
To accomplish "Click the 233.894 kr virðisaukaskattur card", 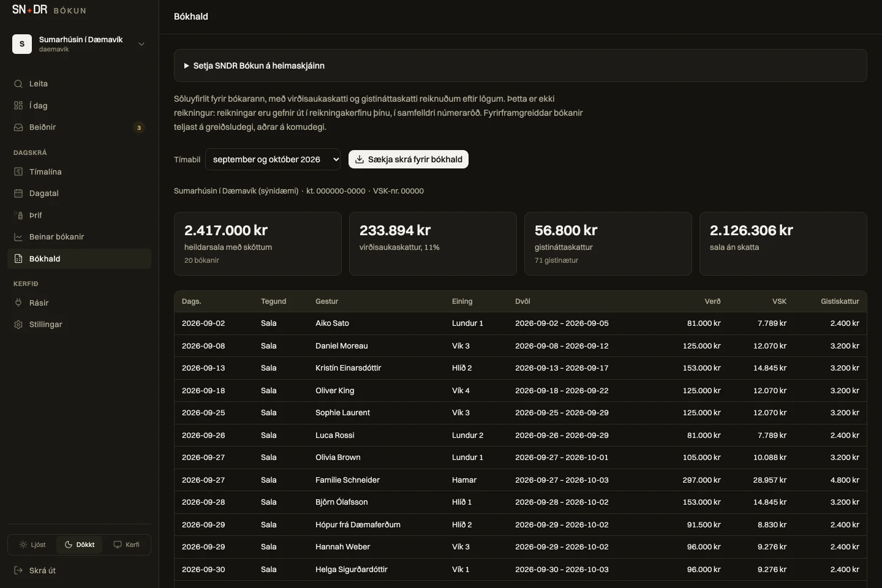I will [433, 244].
